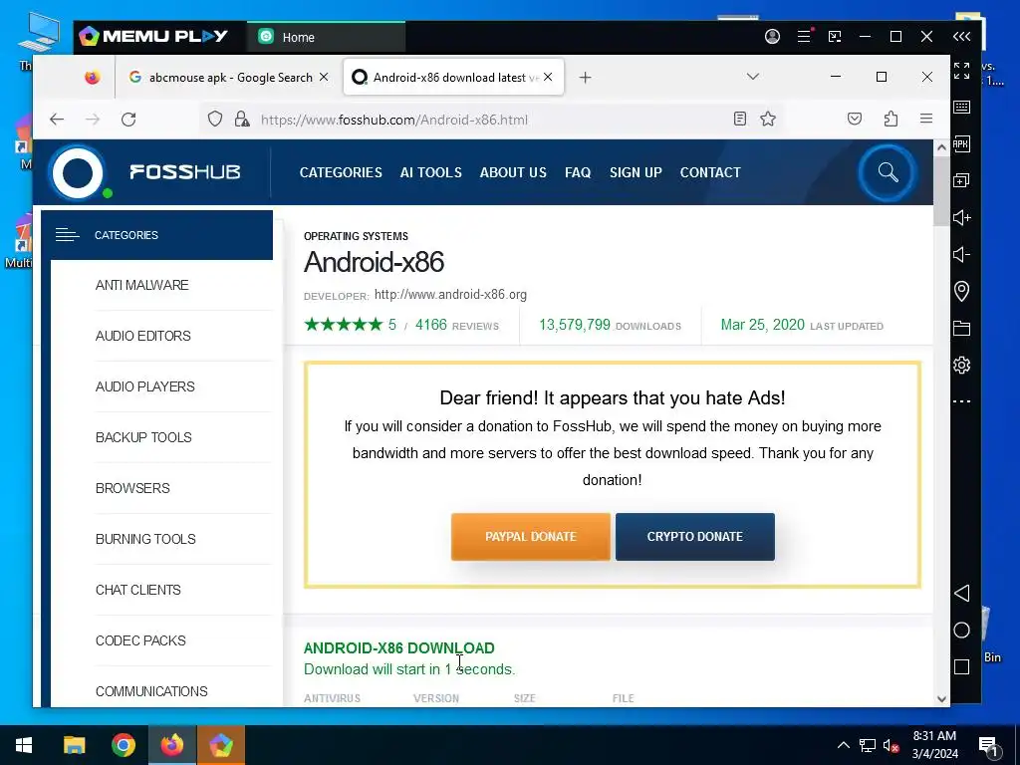1020x765 pixels.
Task: Expand Firefox list all tabs chevron
Action: [753, 77]
